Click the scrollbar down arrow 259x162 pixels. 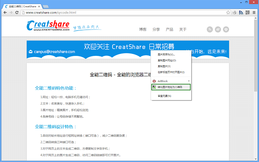tap(255, 159)
